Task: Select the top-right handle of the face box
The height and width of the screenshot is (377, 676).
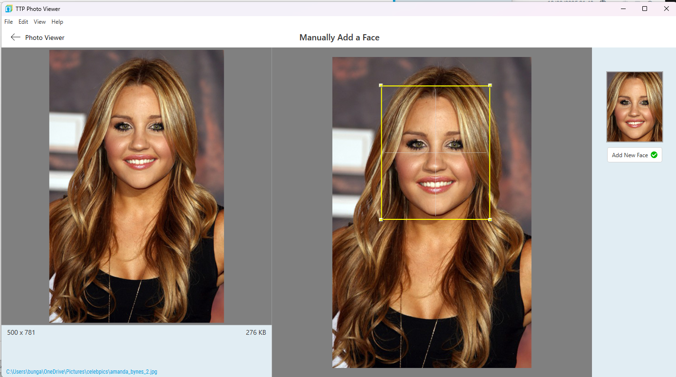Action: [489, 85]
